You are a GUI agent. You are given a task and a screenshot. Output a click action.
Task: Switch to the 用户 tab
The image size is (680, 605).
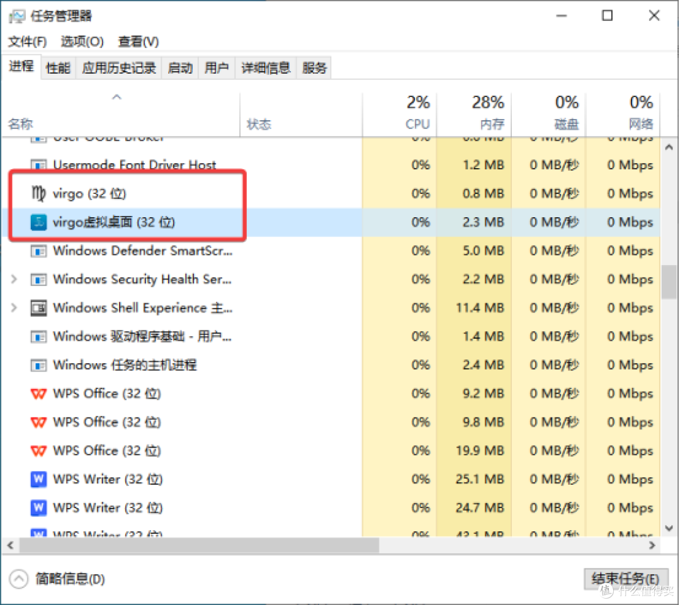point(217,68)
